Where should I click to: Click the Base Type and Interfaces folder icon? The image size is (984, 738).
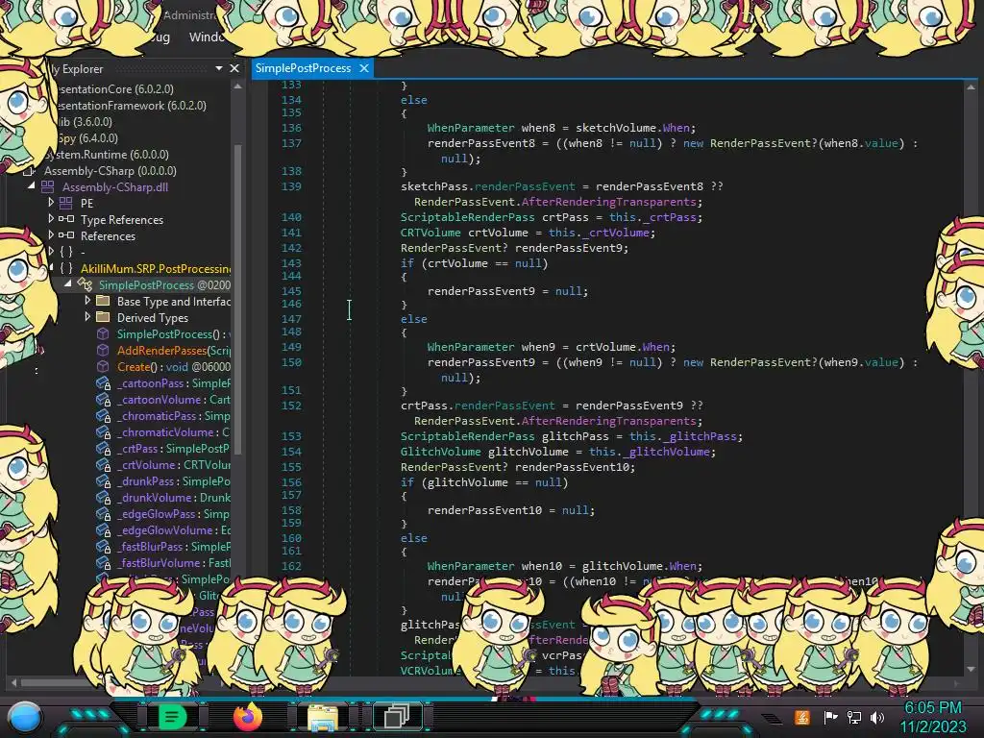click(x=103, y=301)
